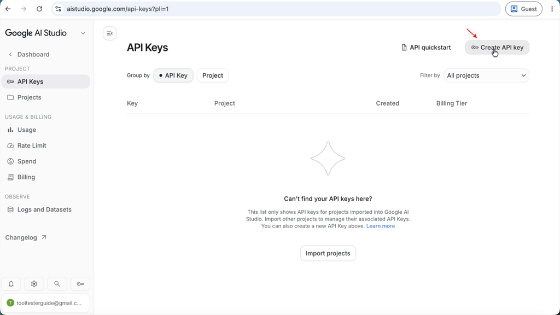
Task: Click the Projects folder icon
Action: (x=10, y=97)
